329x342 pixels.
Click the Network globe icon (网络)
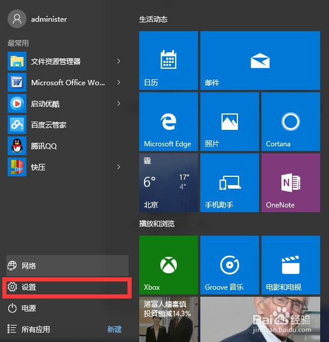point(12,266)
